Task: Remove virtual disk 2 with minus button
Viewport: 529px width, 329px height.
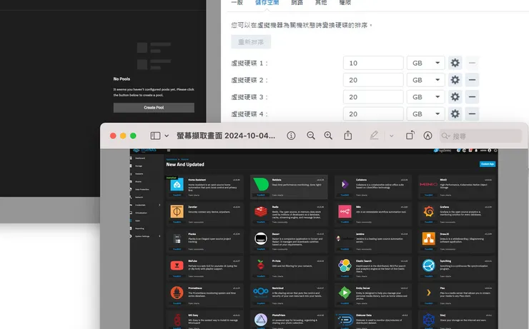Action: (472, 80)
